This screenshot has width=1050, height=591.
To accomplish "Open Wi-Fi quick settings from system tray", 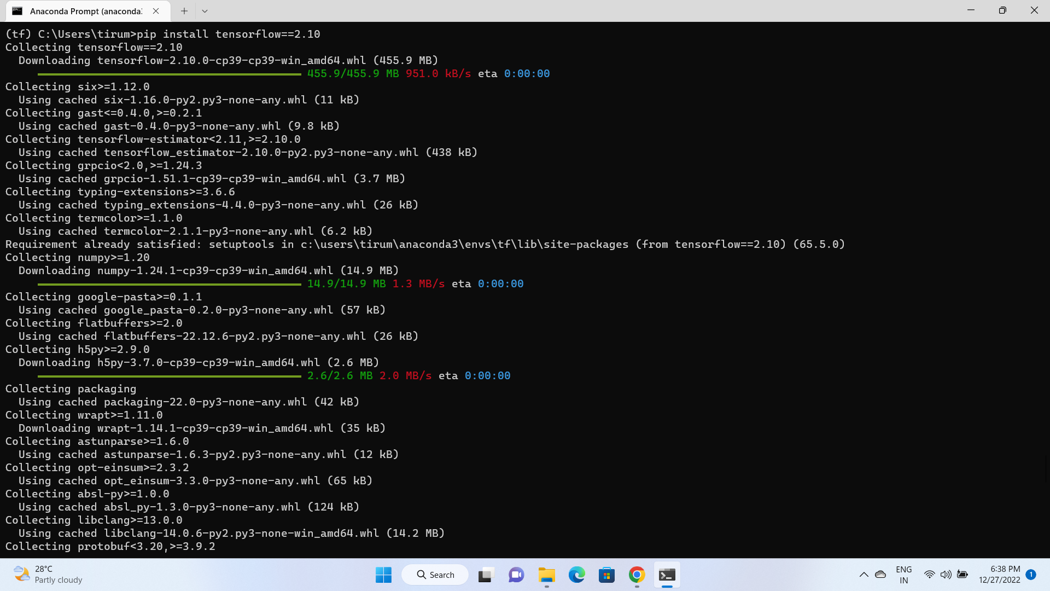I will click(x=929, y=575).
